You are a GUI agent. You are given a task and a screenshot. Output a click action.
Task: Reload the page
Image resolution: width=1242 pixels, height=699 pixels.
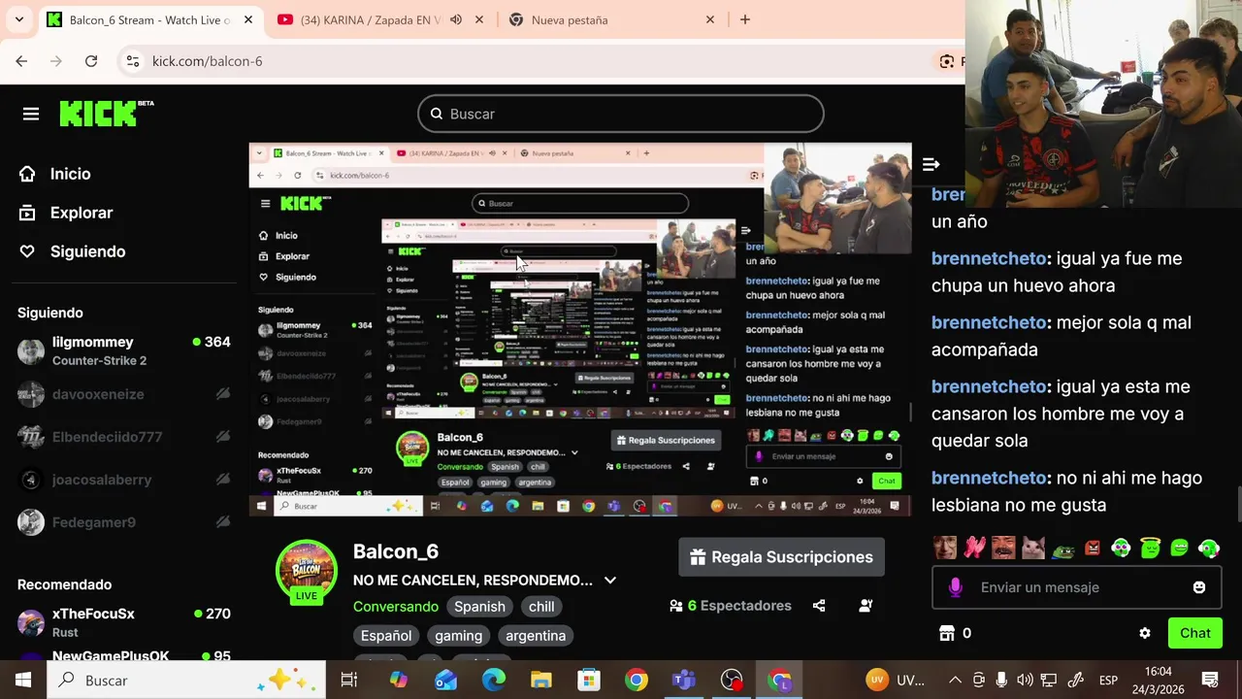[x=91, y=61]
